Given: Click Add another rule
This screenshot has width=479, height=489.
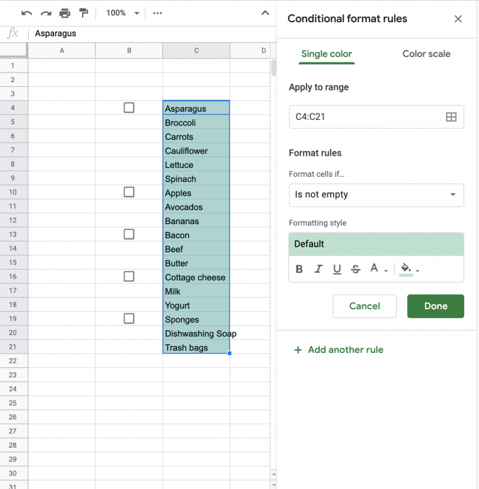Looking at the screenshot, I should point(338,350).
